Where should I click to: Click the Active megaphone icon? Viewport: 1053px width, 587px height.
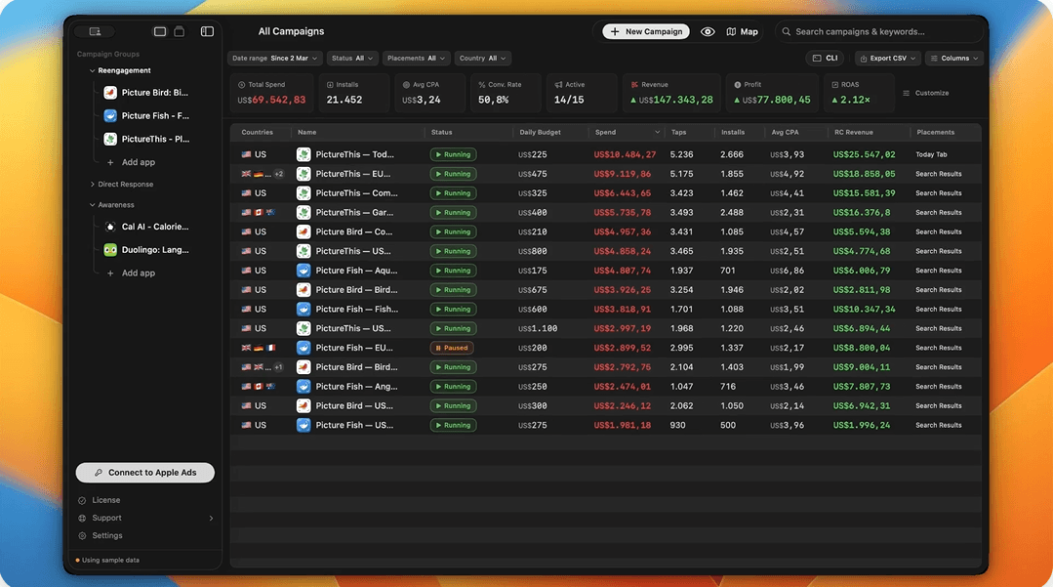[x=558, y=85]
